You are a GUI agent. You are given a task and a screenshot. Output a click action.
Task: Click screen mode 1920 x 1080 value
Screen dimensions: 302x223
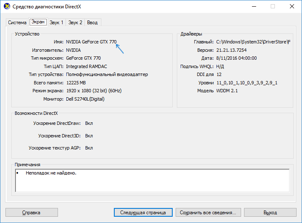(x=94, y=91)
